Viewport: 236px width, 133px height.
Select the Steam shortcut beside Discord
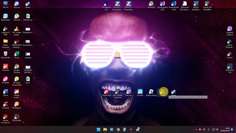[x=28, y=4]
